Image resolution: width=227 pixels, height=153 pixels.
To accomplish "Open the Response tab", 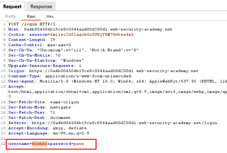I will point(41,7).
